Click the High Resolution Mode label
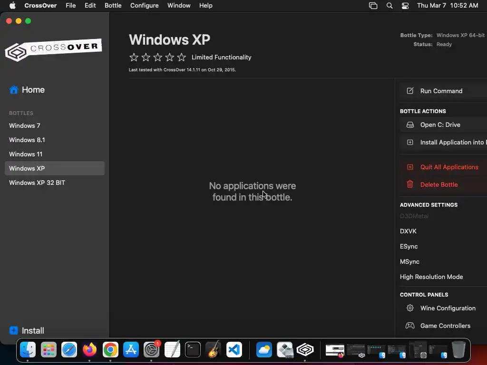Image resolution: width=487 pixels, height=365 pixels. pyautogui.click(x=431, y=277)
